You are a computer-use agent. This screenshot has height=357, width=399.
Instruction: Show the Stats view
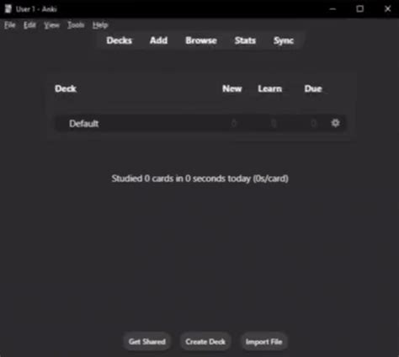[x=245, y=40]
